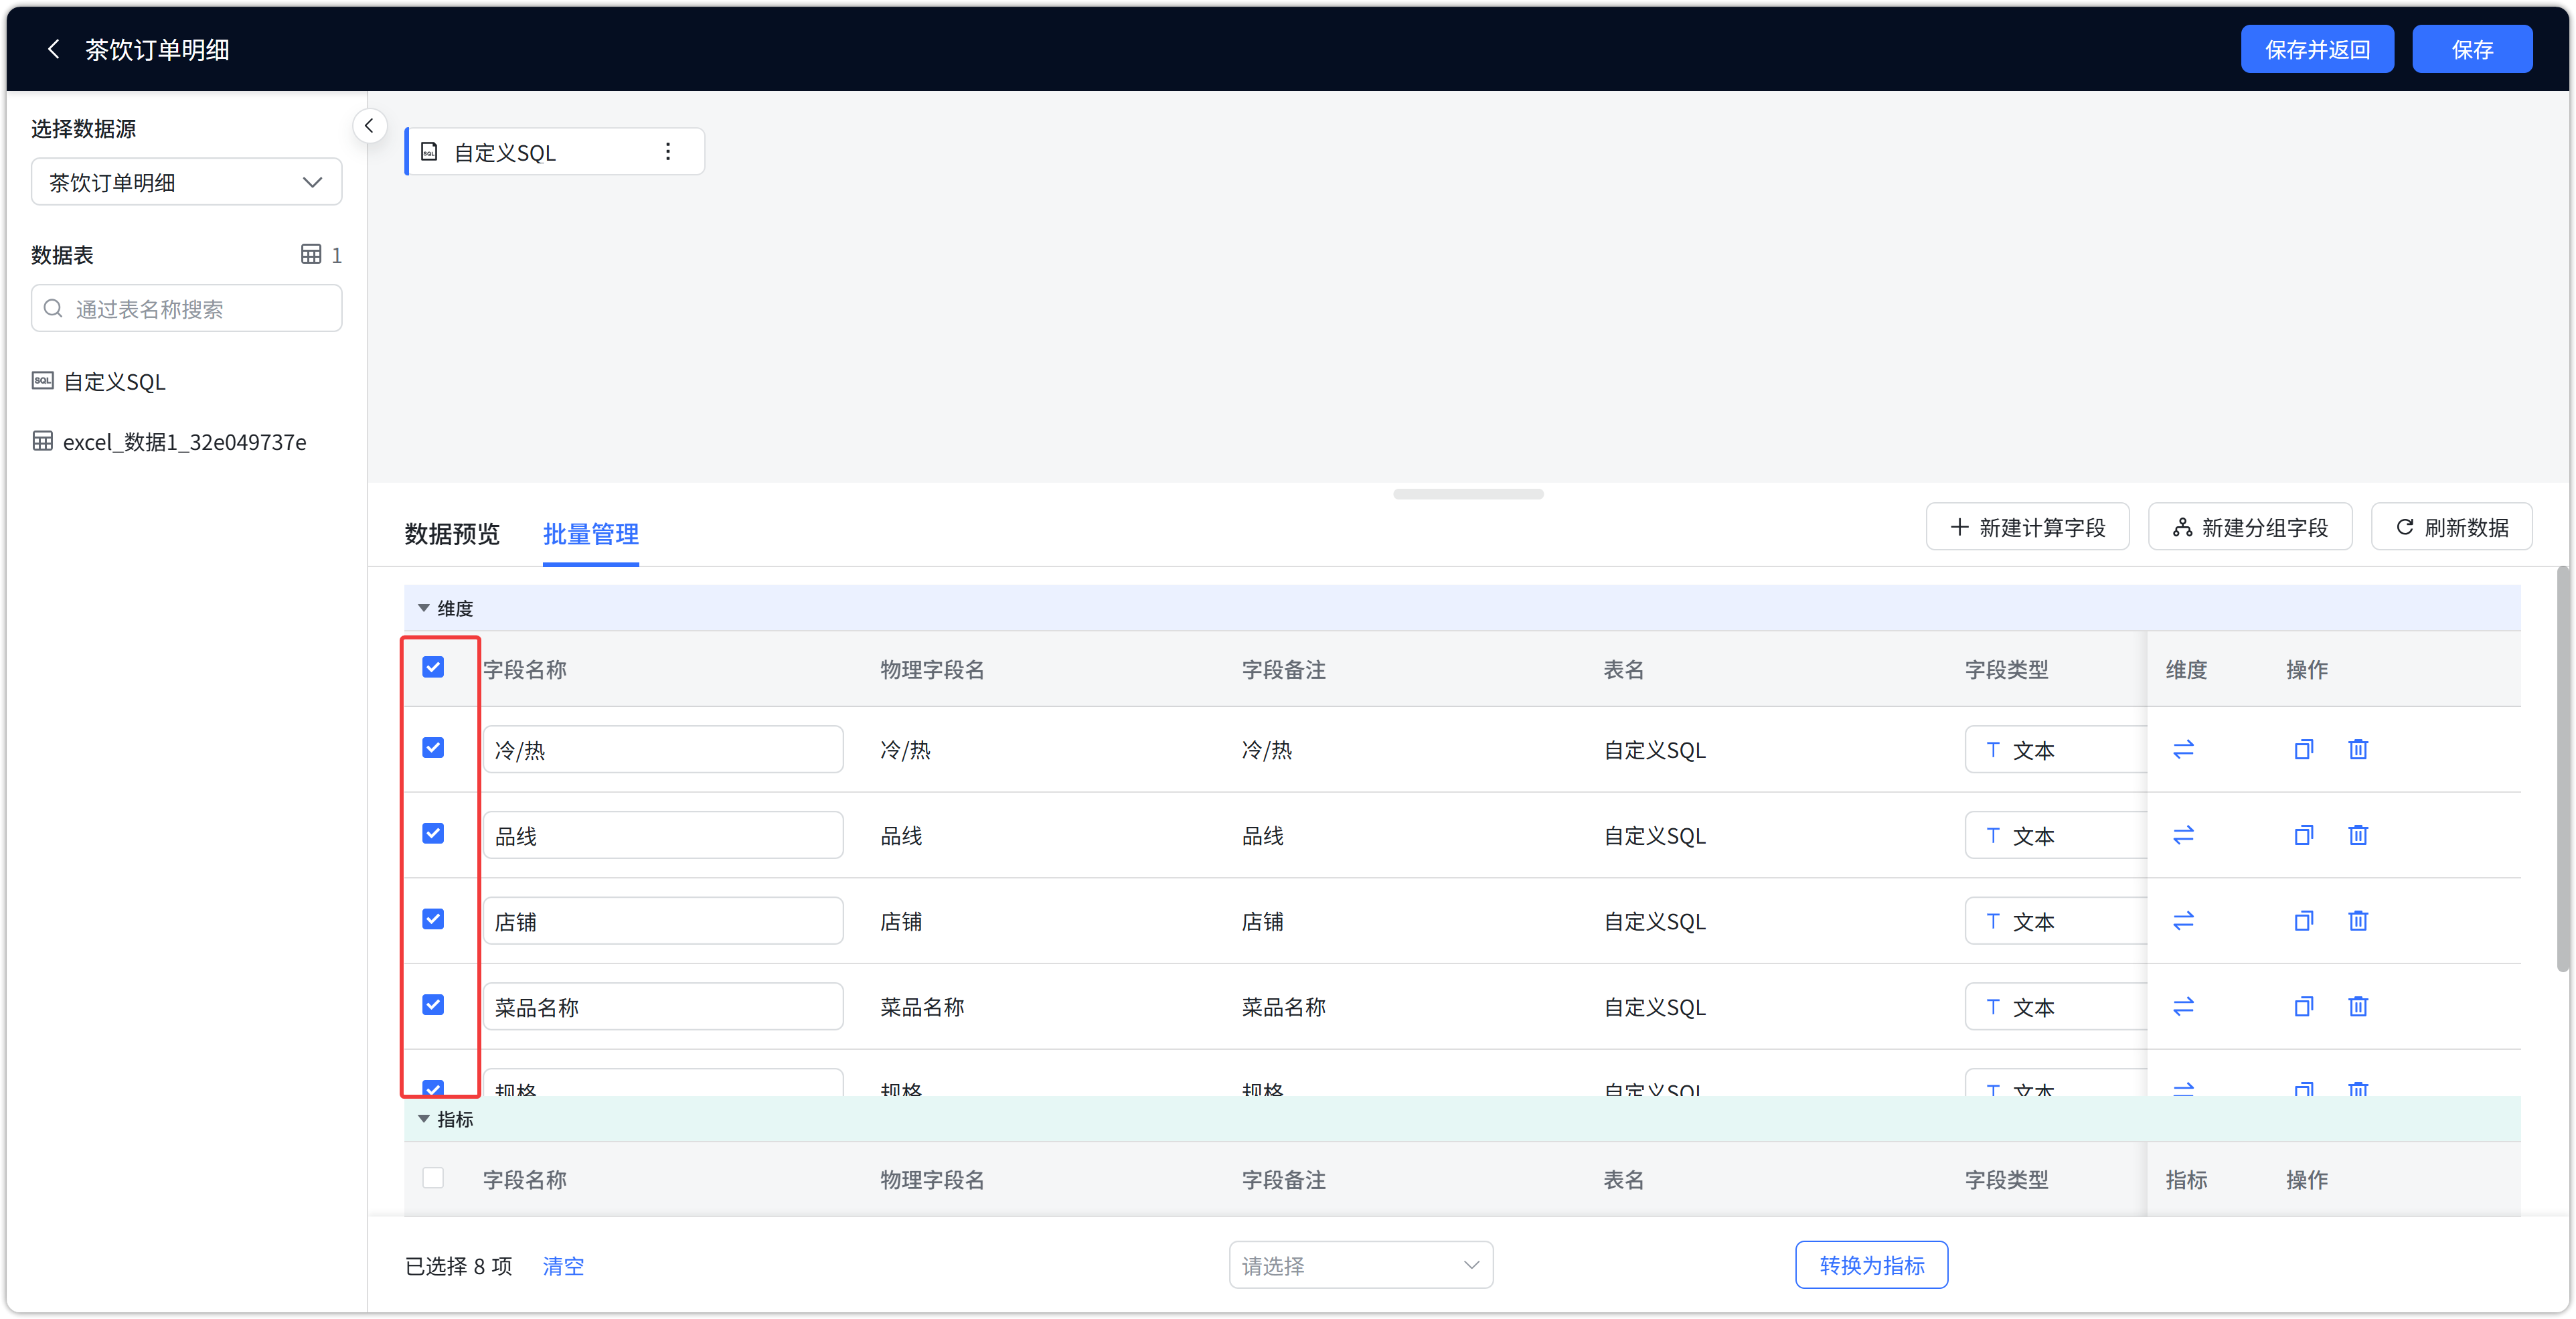Click the panel resize handle bar
Viewport: 2576px width, 1319px height.
tap(1468, 494)
